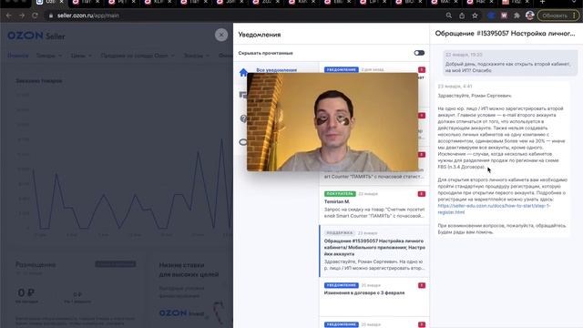Focus the address bar showing seller.ozon.ru/app/main
583x328 pixels.
coord(88,15)
